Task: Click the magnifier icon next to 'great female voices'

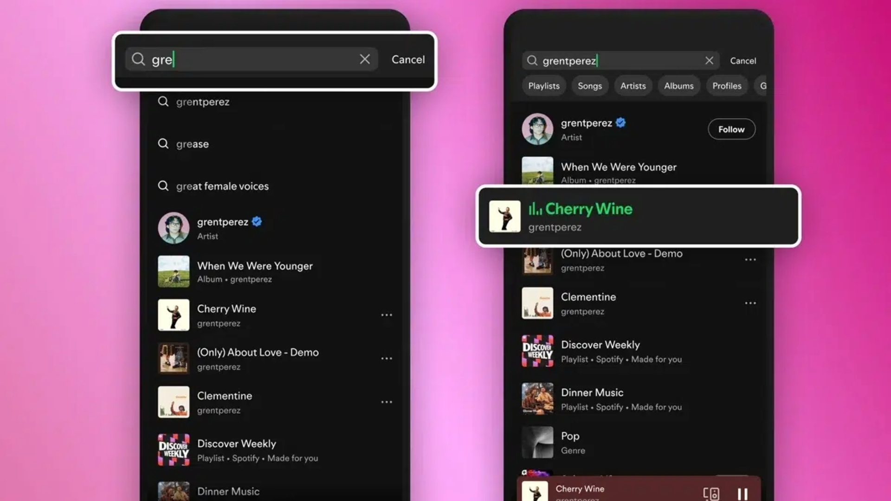Action: pyautogui.click(x=163, y=186)
